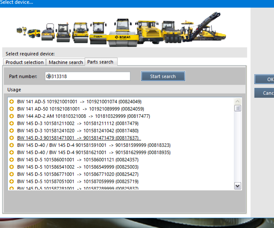
Task: Expand BW 141 AD-50 101921081001 entry
Action: [12, 109]
